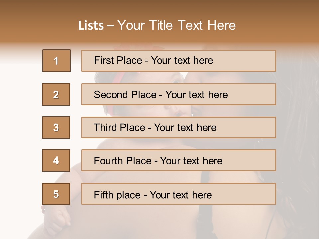Click the number 3 square
319x239 pixels.
point(56,127)
